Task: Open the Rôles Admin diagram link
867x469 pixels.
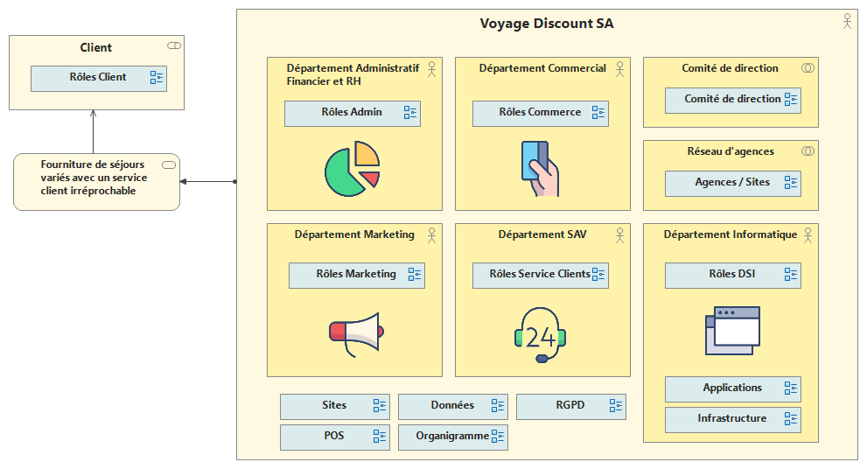Action: [x=352, y=113]
